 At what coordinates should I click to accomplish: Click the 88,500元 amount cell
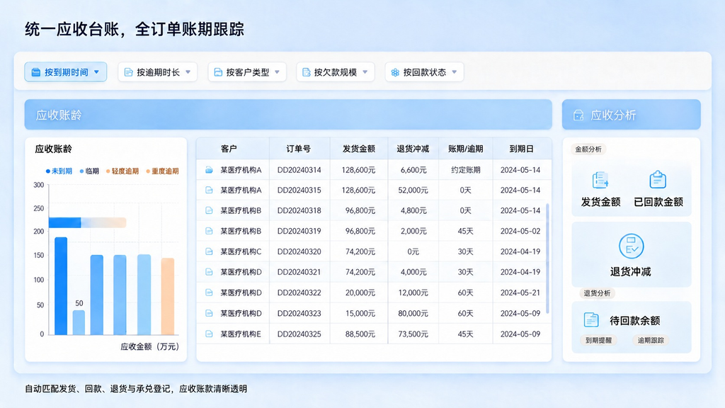click(x=360, y=334)
